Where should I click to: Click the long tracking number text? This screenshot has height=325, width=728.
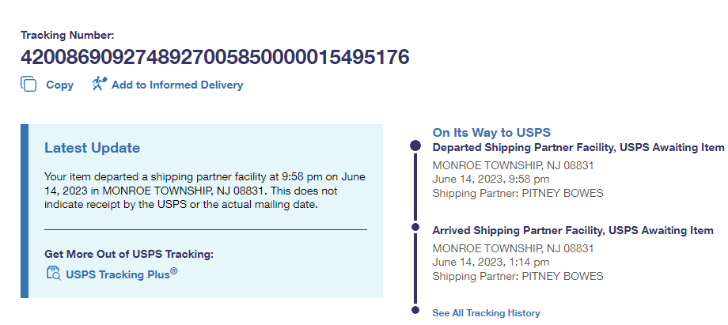[214, 57]
